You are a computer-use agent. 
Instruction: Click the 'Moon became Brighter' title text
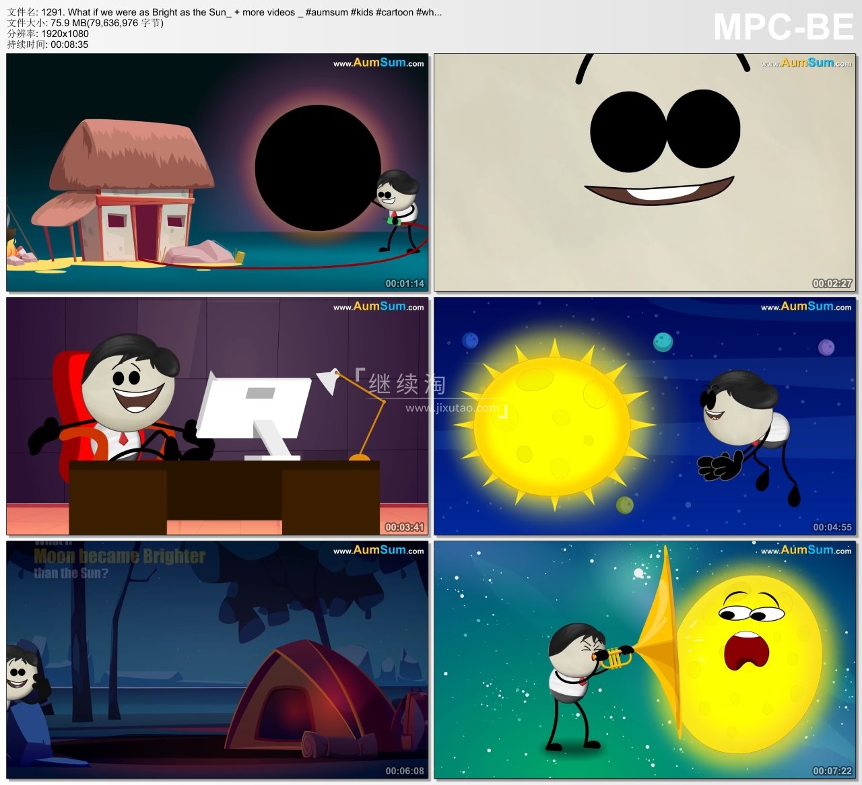point(119,556)
